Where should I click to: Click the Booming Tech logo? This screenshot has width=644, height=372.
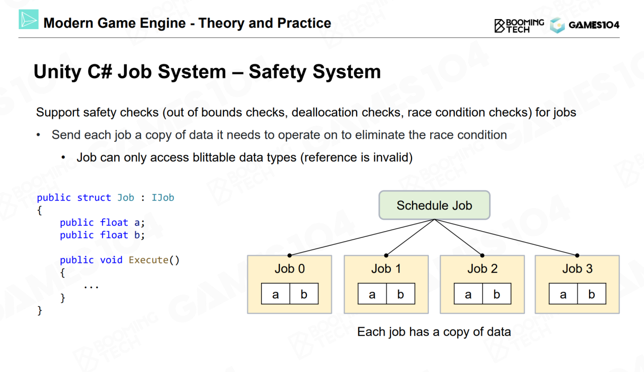pyautogui.click(x=519, y=26)
